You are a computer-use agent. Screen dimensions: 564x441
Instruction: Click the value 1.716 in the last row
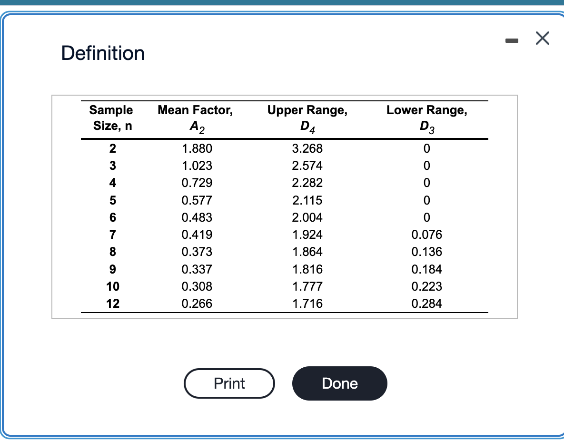(x=307, y=304)
